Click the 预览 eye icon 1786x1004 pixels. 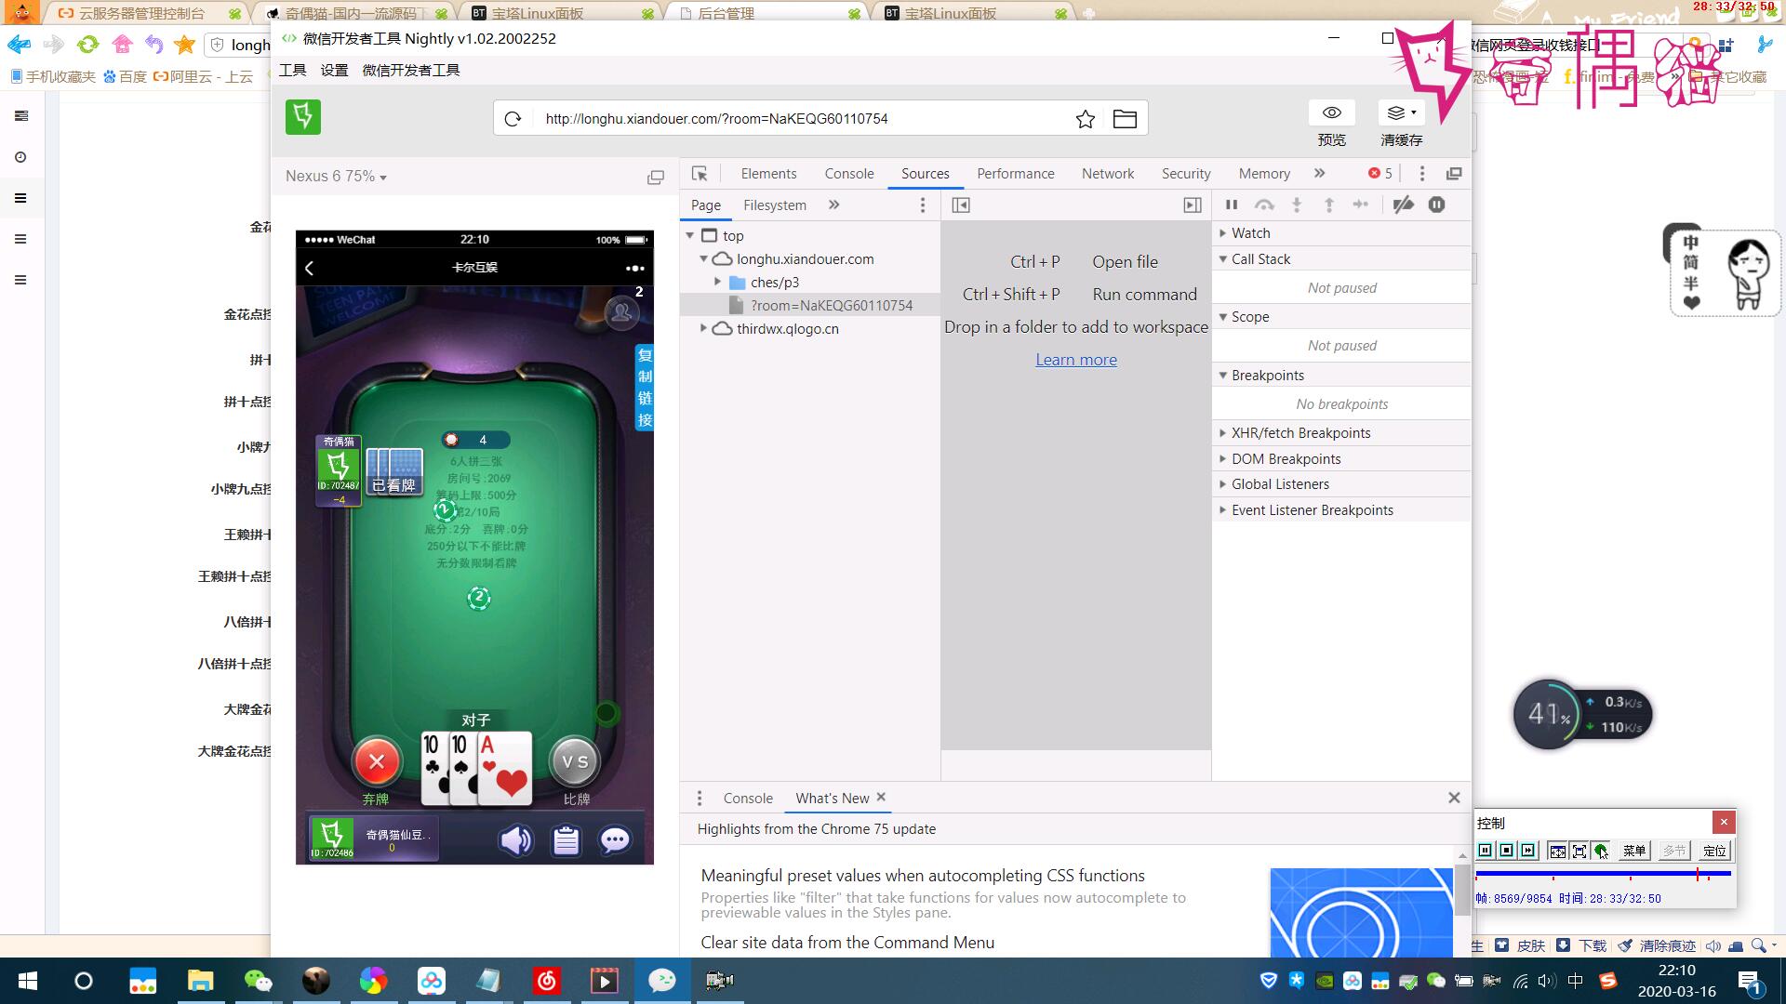tap(1331, 112)
